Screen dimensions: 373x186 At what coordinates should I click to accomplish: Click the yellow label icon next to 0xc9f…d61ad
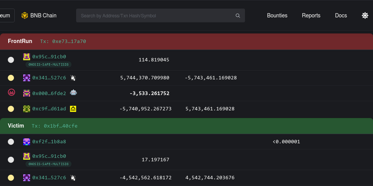(73, 109)
